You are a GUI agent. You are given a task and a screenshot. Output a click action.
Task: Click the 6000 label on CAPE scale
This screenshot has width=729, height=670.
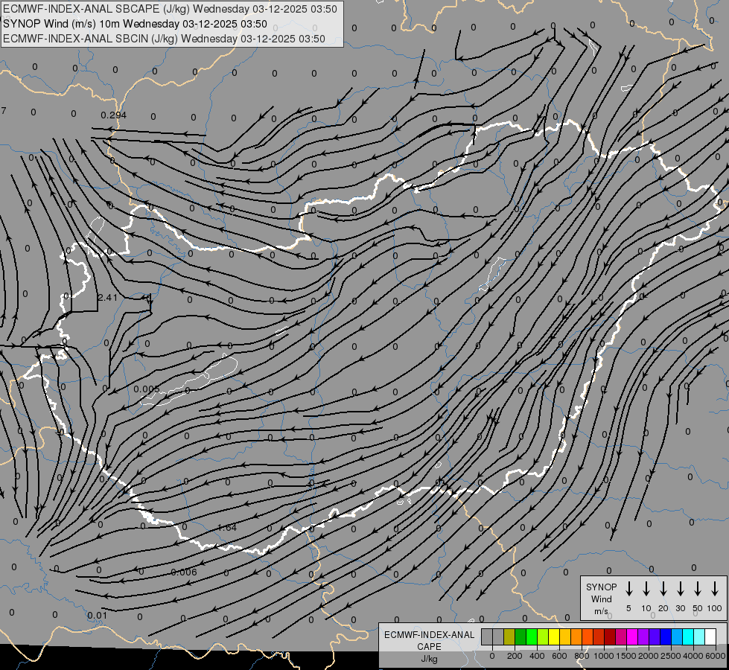[715, 656]
